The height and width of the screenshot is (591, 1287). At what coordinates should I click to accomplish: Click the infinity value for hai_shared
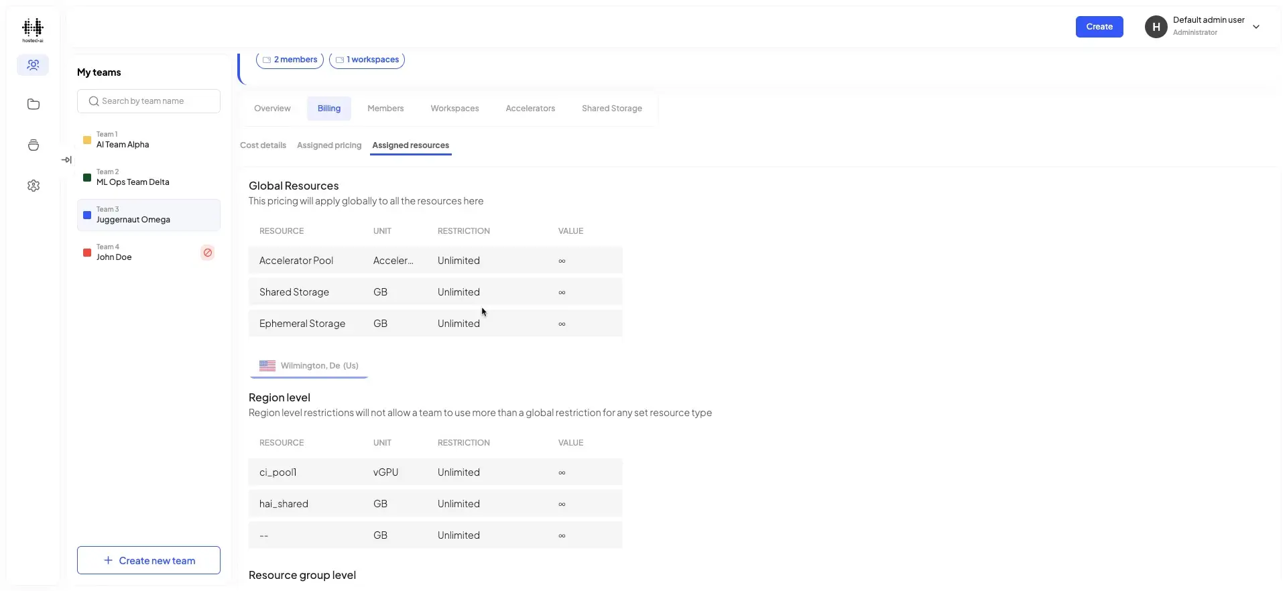[562, 505]
